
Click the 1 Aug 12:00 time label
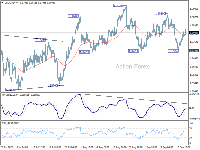tap(87, 147)
